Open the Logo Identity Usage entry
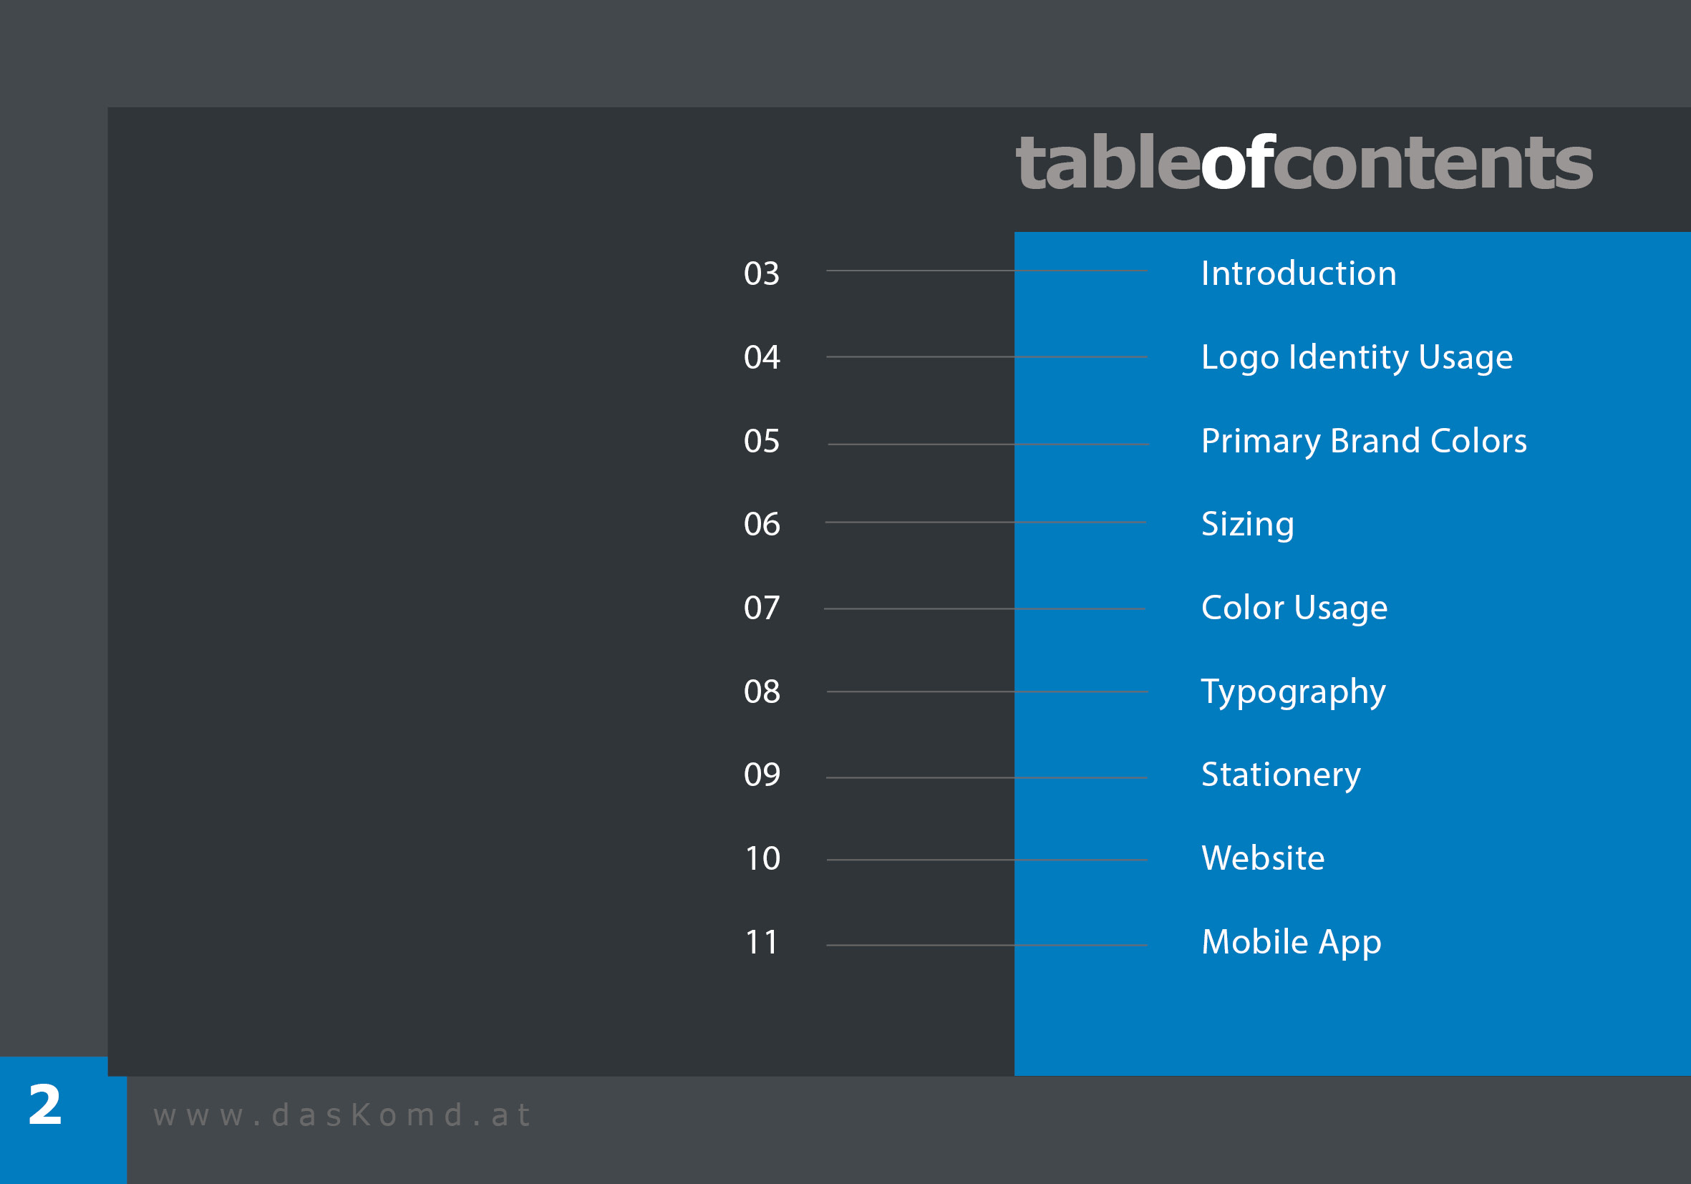The height and width of the screenshot is (1184, 1691). tap(1357, 357)
